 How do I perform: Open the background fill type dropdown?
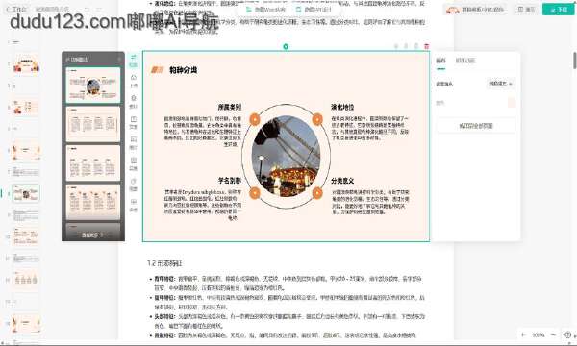coord(500,84)
